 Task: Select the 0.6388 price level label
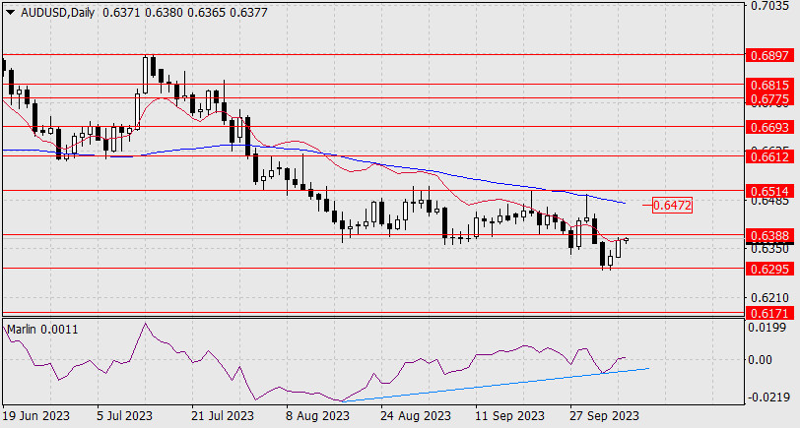768,236
